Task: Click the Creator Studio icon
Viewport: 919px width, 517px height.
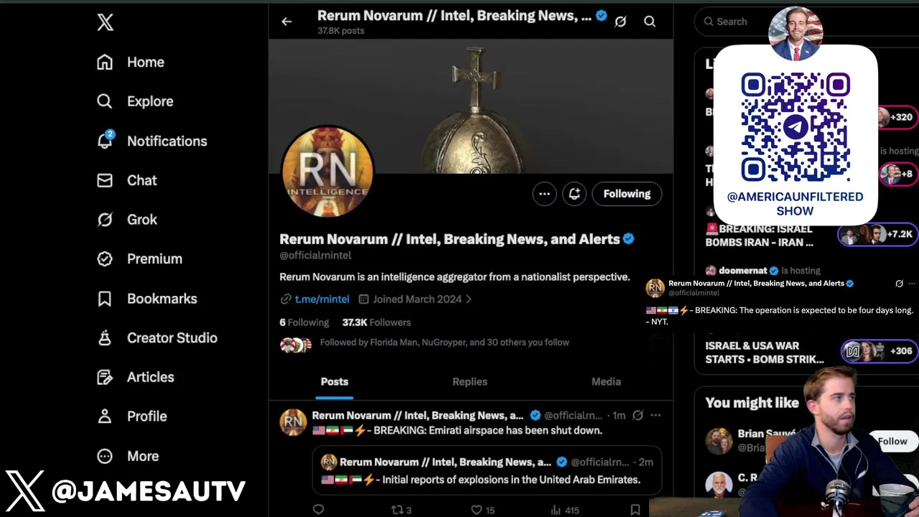Action: pyautogui.click(x=105, y=337)
